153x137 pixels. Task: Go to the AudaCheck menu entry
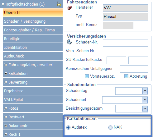pos(33,56)
